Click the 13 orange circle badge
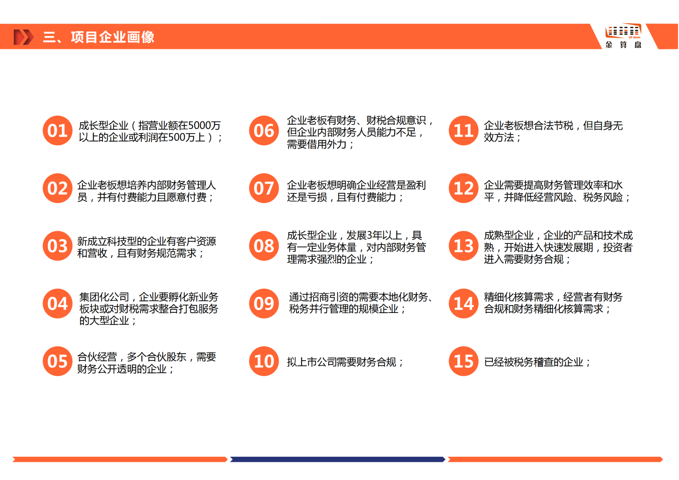Image resolution: width=679 pixels, height=480 pixels. [464, 246]
